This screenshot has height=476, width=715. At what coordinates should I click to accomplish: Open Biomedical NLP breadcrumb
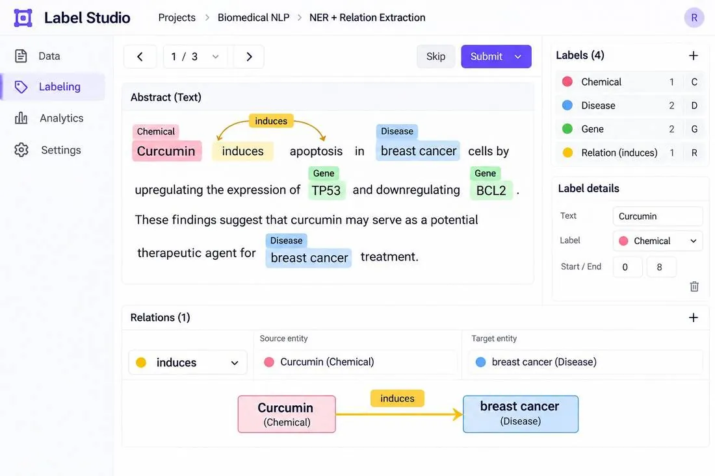point(253,18)
